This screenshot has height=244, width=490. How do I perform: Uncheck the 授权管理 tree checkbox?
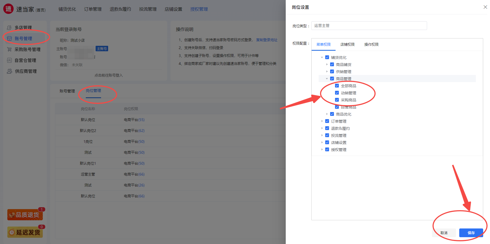pos(327,149)
